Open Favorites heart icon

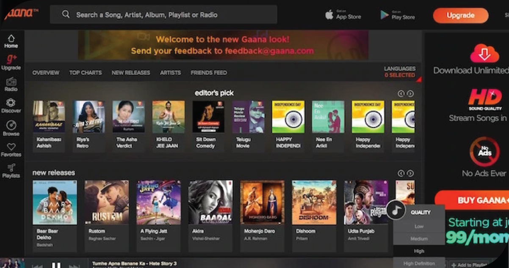(x=11, y=147)
